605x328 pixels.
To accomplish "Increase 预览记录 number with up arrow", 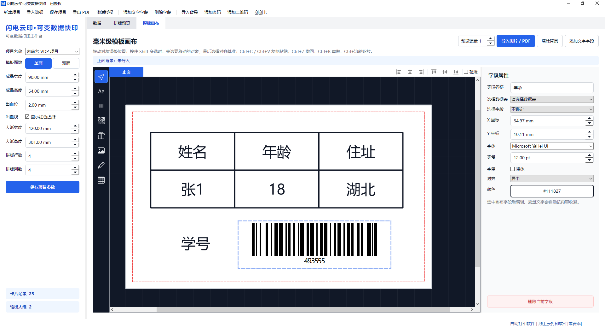I will [490, 38].
